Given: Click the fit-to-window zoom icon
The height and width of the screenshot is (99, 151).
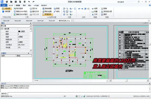Looking at the screenshot, I should coord(67,11).
